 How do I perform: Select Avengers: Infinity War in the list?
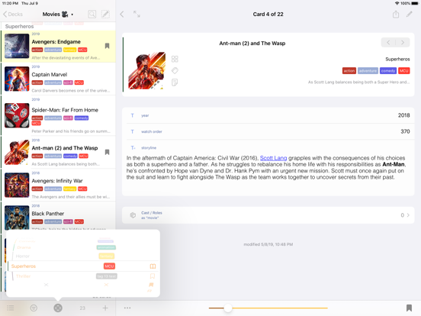tap(59, 185)
